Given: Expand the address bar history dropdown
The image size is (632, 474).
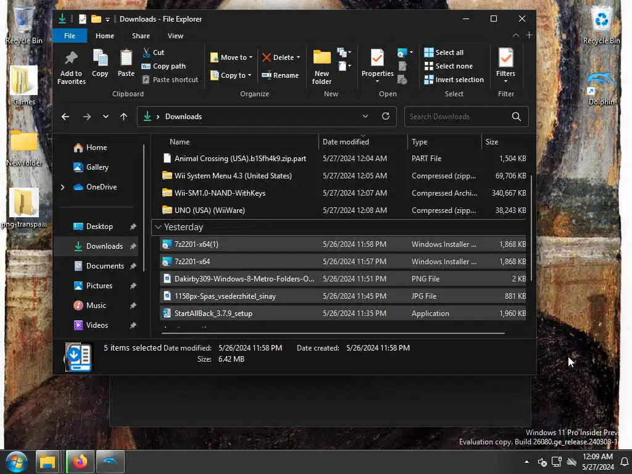Looking at the screenshot, I should [x=365, y=116].
